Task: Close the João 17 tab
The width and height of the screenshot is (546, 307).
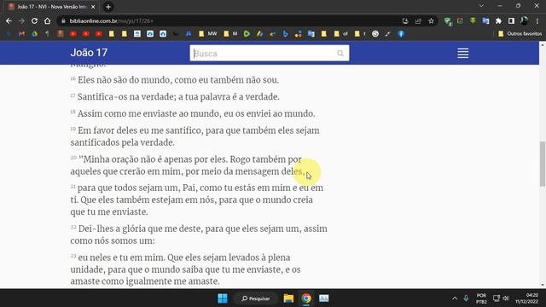Action: click(93, 7)
